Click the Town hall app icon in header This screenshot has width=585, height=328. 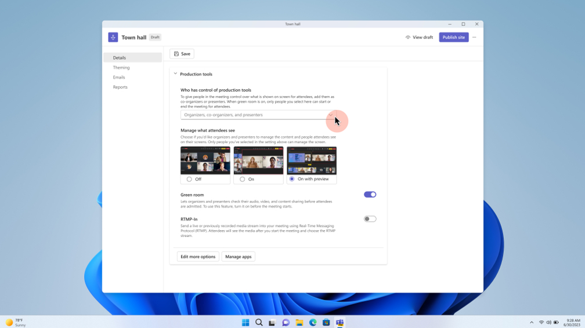113,37
